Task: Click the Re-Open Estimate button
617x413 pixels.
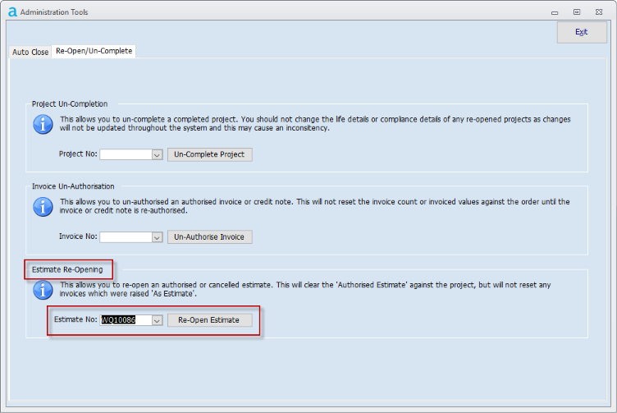Action: pyautogui.click(x=209, y=320)
